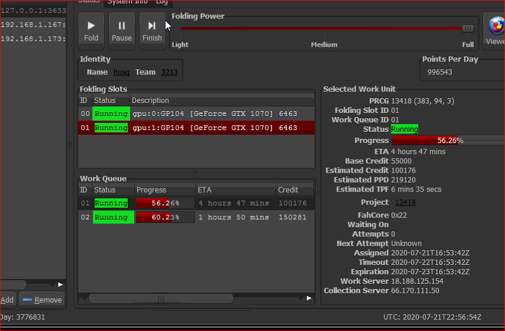Image resolution: width=505 pixels, height=331 pixels.
Task: Click the Folding Slots Status column header
Action: coord(111,100)
